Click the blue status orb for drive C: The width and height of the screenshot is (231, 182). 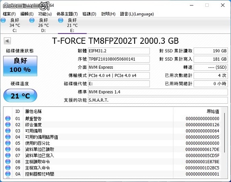point(3,20)
